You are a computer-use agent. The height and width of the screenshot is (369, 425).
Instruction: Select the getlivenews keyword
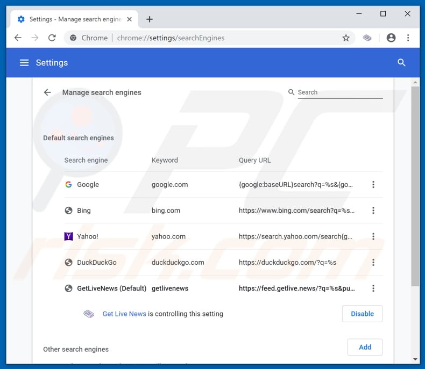tap(170, 288)
